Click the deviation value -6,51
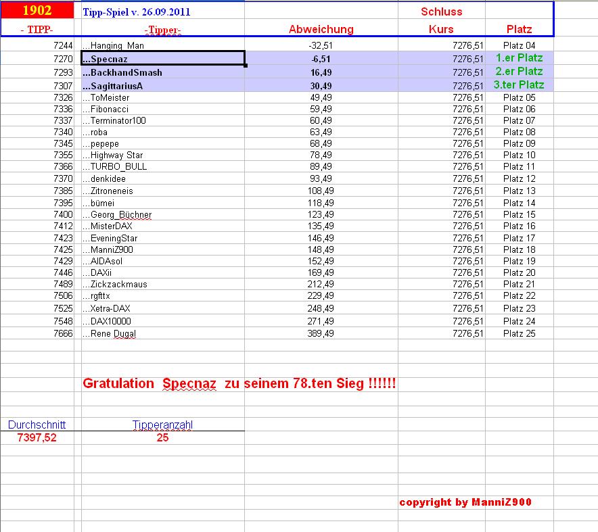Screen dimensions: 598x532 (x=321, y=59)
